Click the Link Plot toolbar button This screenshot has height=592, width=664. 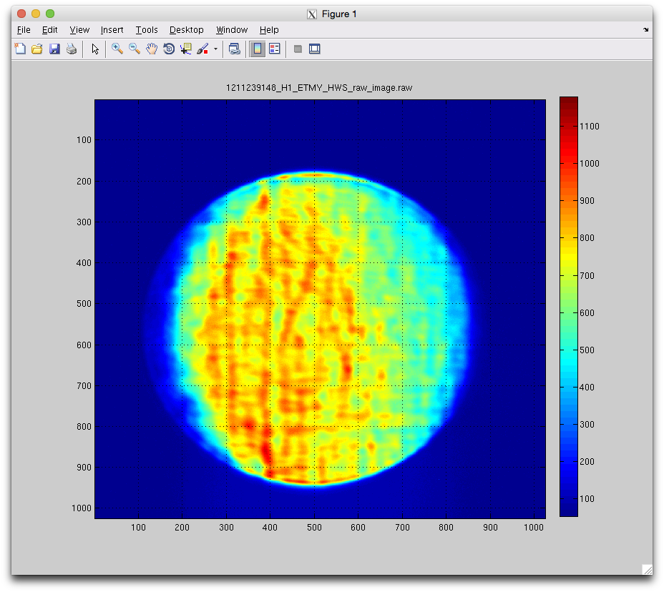[234, 49]
